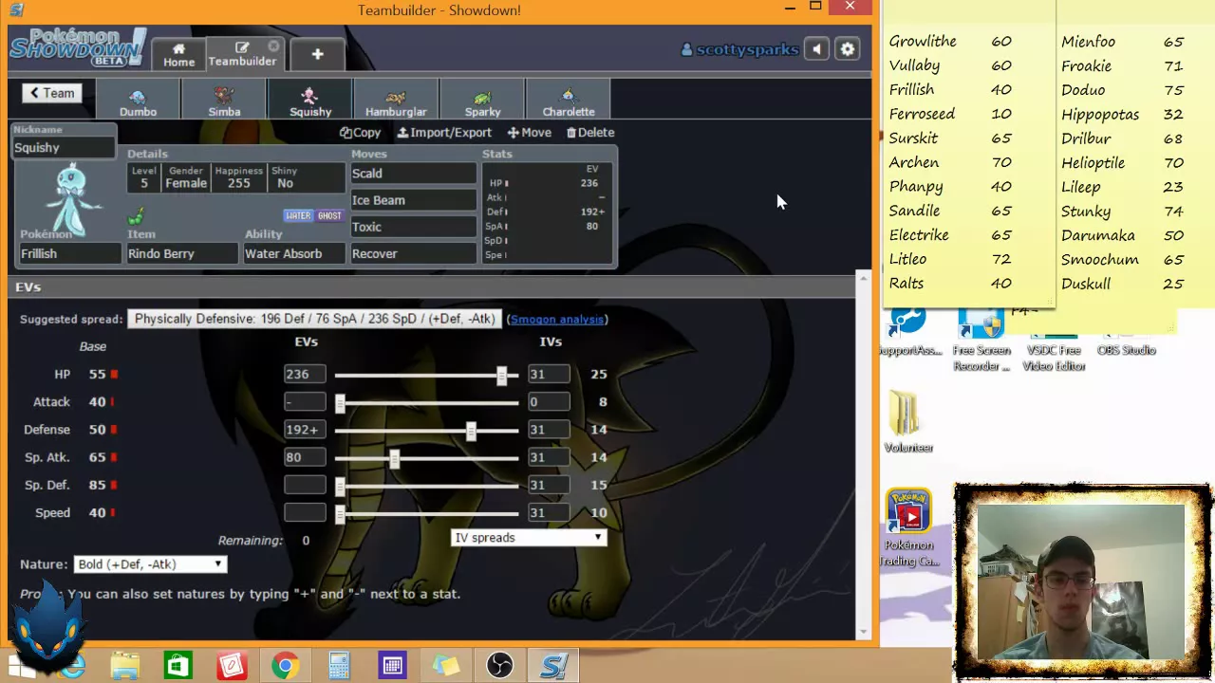
Task: Open the Home tab
Action: click(x=178, y=55)
